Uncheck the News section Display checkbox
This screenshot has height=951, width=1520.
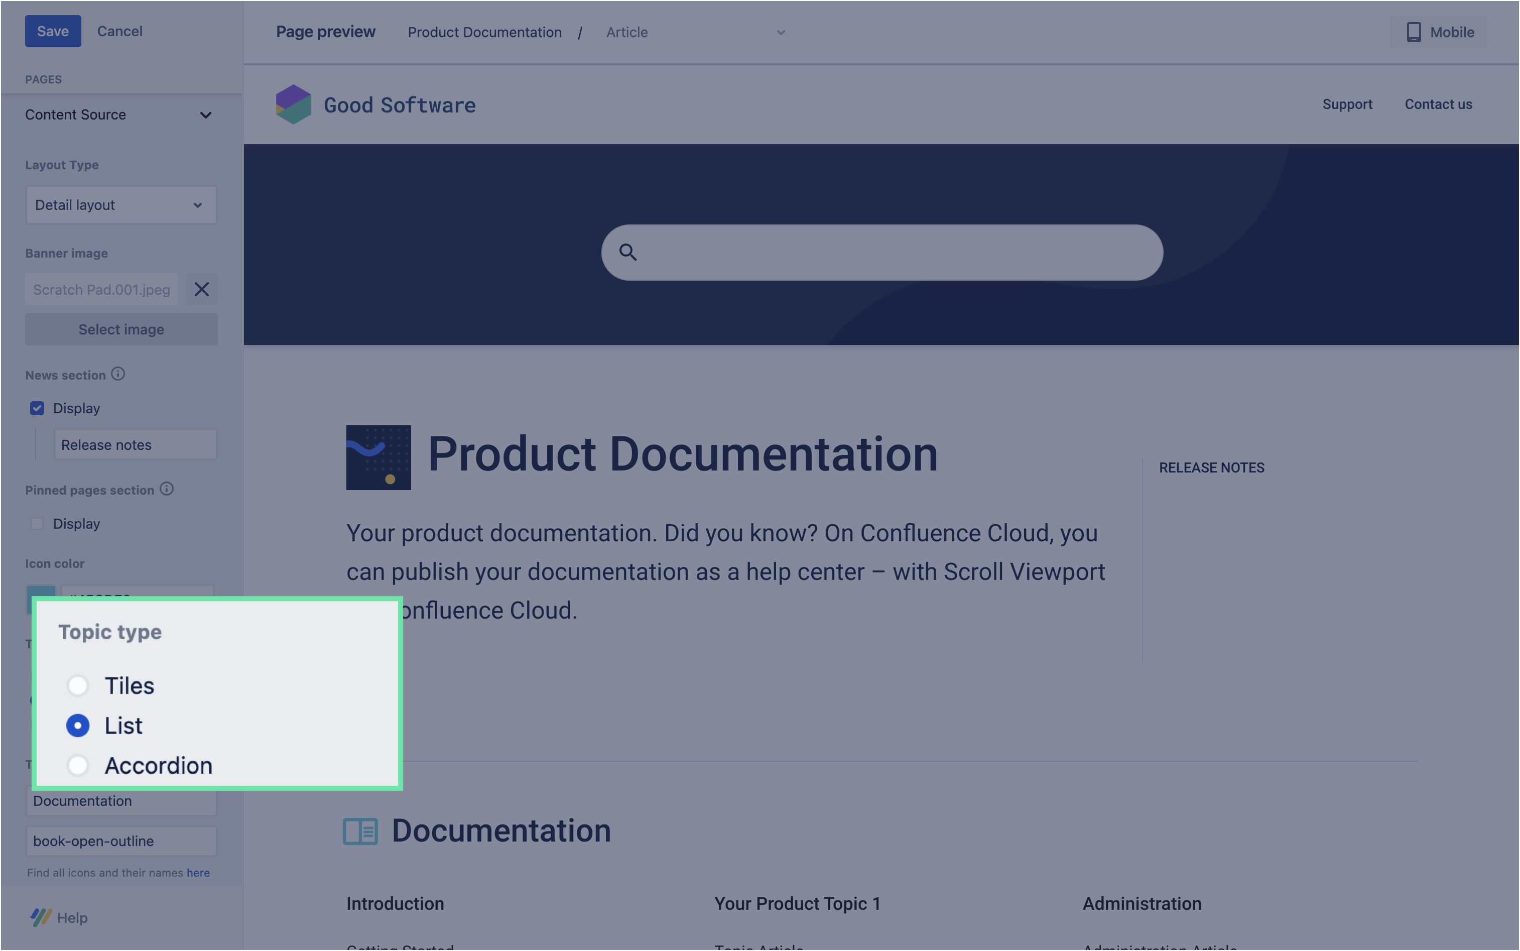coord(37,408)
